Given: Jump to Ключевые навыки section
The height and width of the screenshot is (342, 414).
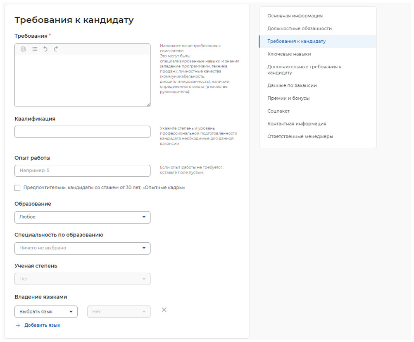Looking at the screenshot, I should coord(289,54).
